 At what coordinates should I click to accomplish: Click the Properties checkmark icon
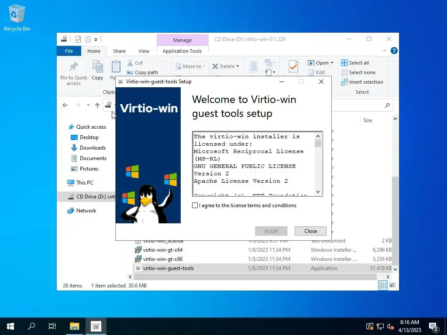click(293, 66)
